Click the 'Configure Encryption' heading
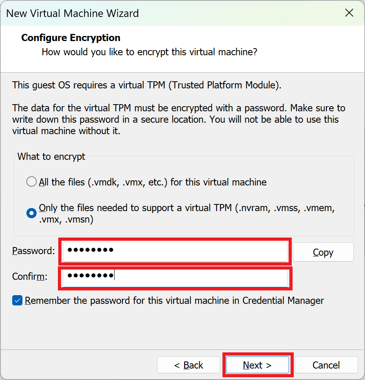Image resolution: width=365 pixels, height=380 pixels. tap(71, 38)
